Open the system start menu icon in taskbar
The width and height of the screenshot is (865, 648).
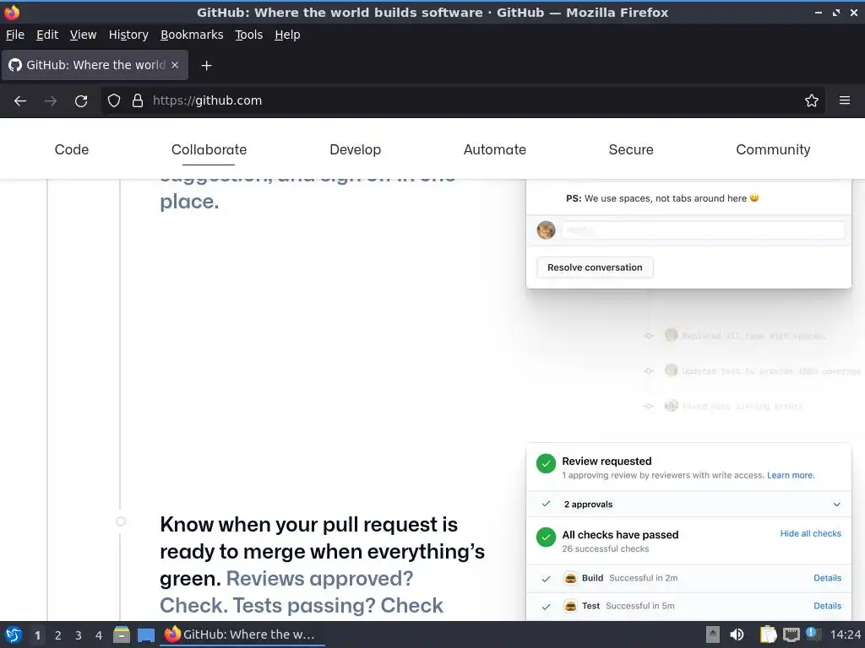[14, 634]
